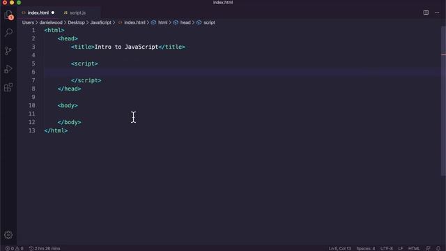
Task: Place cursor in the opening <html> tag
Action: coord(54,30)
